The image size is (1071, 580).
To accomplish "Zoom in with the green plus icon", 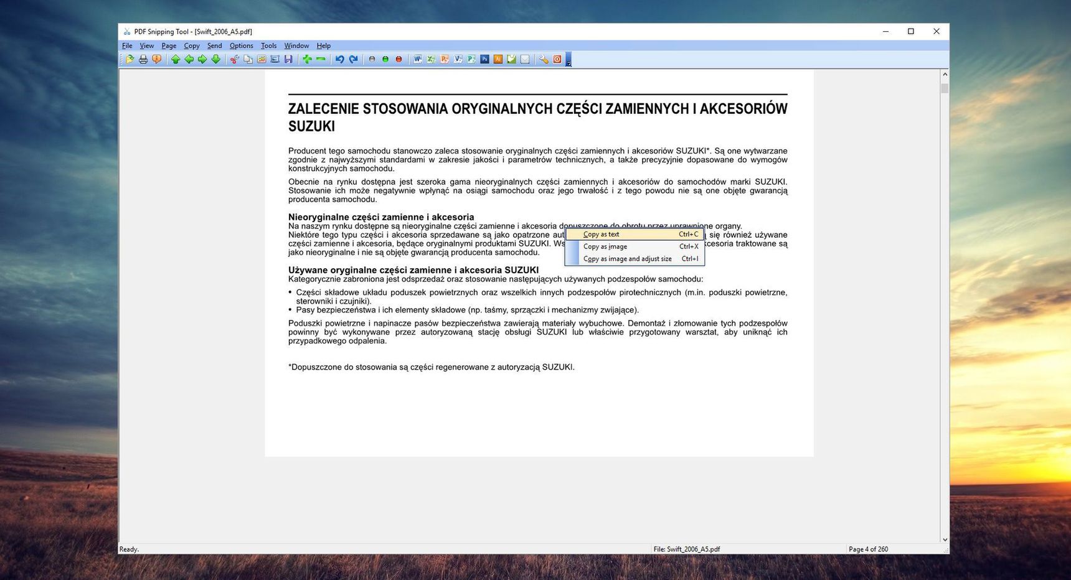I will [x=307, y=59].
